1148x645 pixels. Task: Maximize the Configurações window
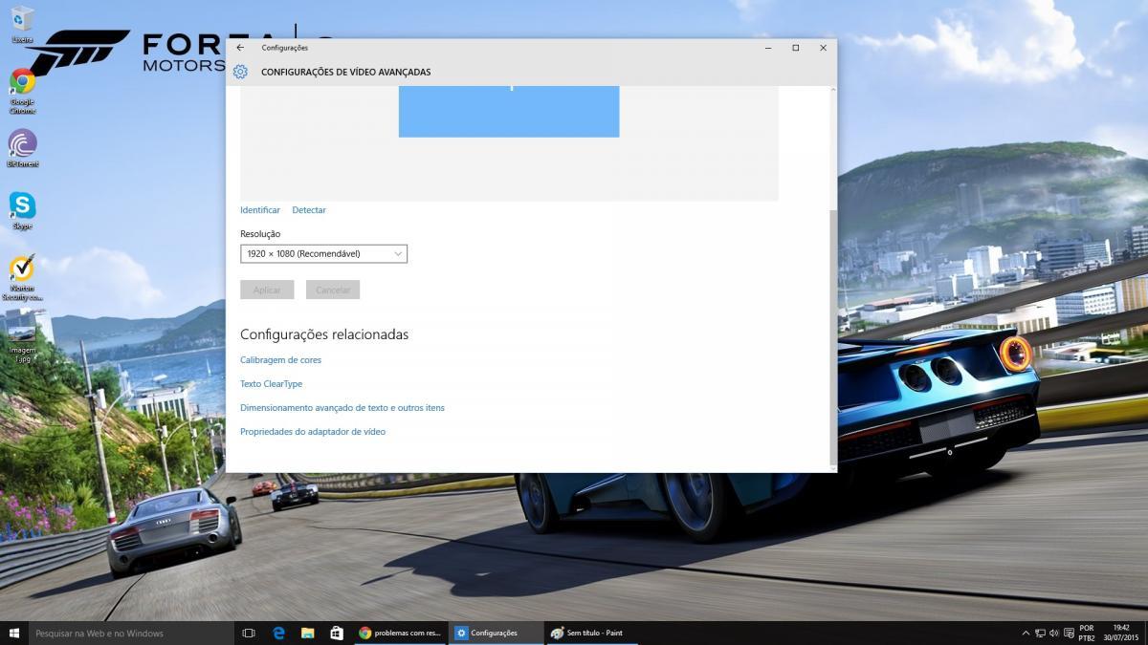pos(795,47)
